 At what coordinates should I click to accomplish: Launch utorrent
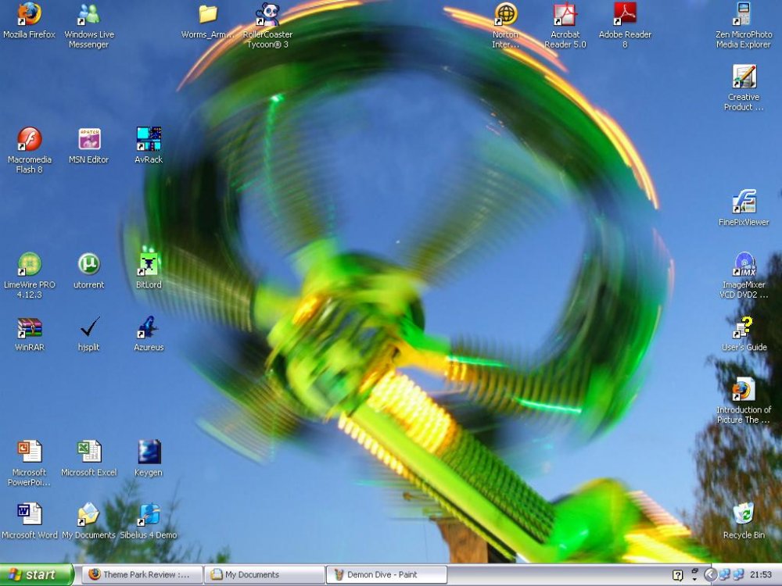(88, 266)
